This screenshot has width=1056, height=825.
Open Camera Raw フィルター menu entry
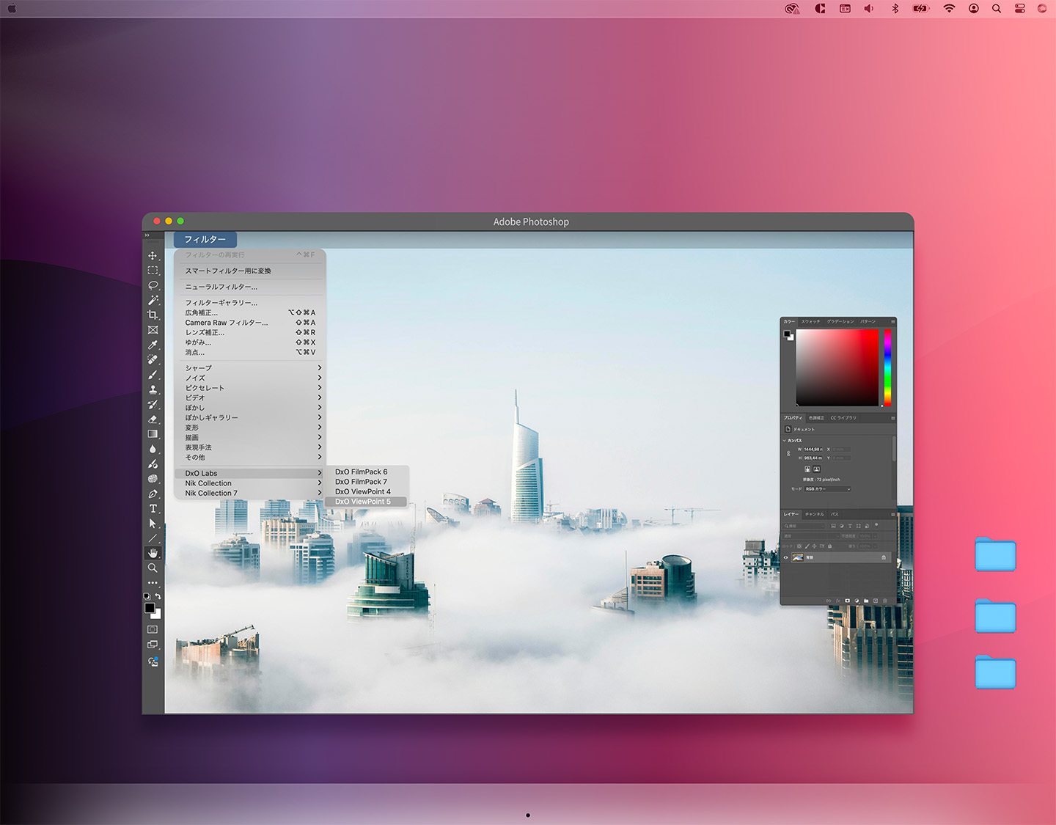[227, 323]
